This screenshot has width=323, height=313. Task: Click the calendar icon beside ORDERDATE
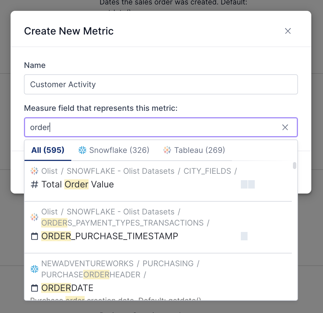(x=34, y=288)
